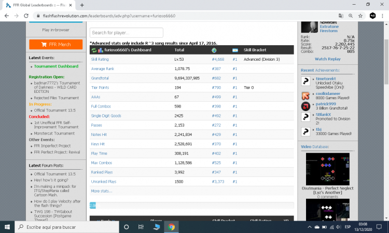The width and height of the screenshot is (389, 233).
Task: Click the #4,668 world rank link
Action: pos(218,59)
